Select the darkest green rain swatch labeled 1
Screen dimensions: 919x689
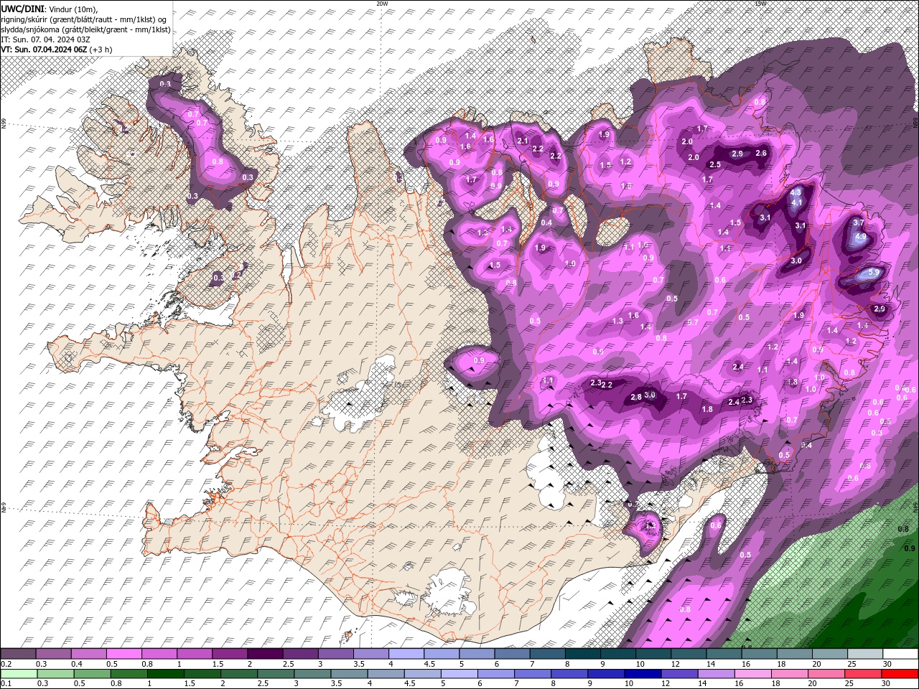(x=165, y=674)
